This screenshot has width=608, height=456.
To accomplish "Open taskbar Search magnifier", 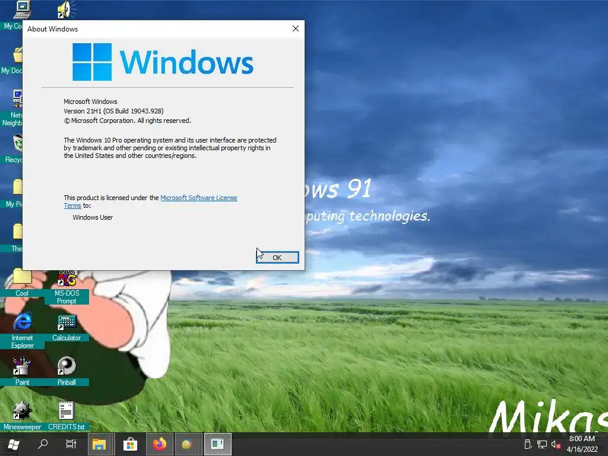I will [x=43, y=444].
